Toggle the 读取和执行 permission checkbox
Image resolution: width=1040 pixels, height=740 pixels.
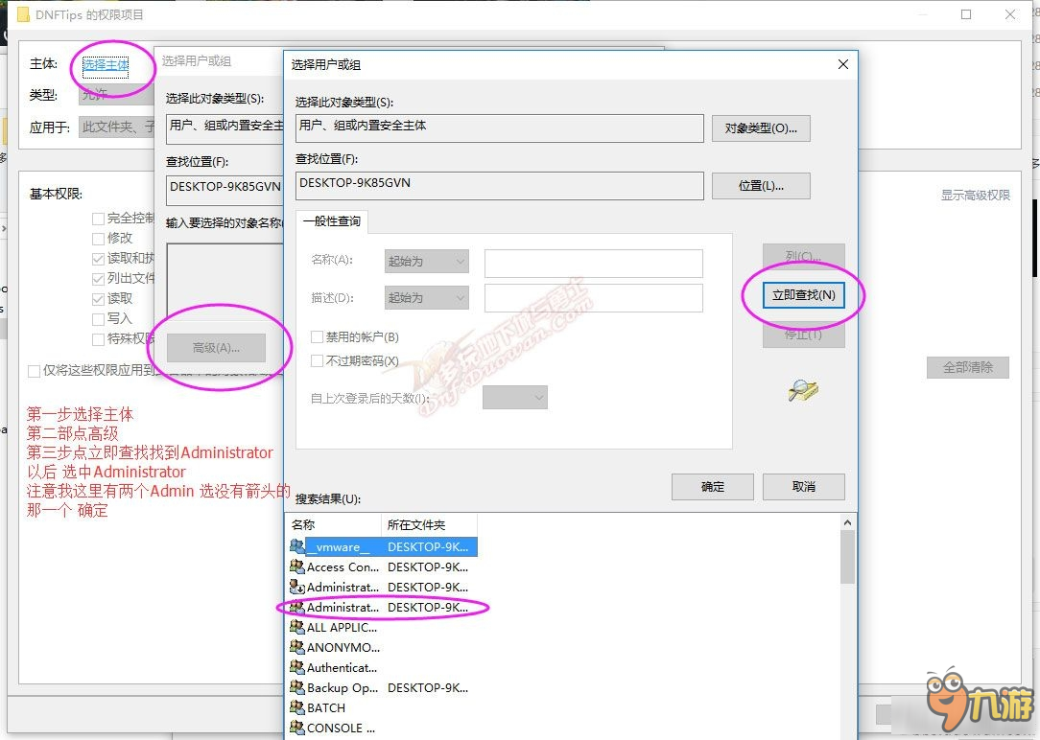tap(98, 259)
